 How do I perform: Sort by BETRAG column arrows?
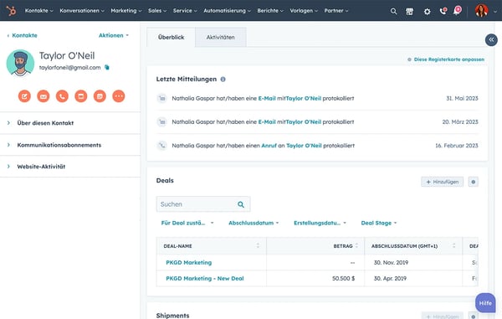click(356, 245)
